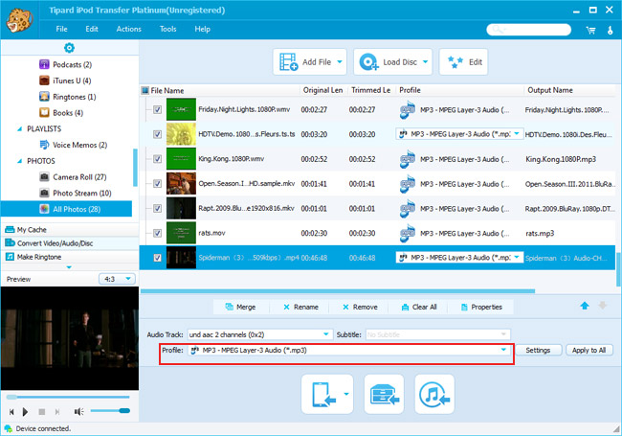This screenshot has width=622, height=436.
Task: Click Clear All button
Action: (419, 307)
